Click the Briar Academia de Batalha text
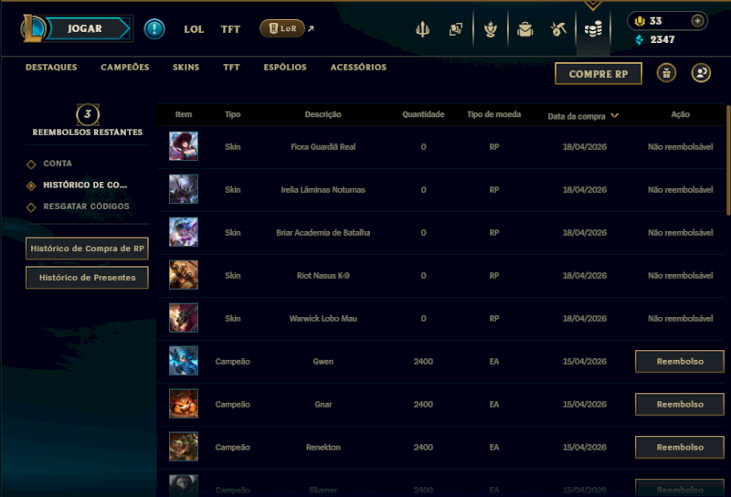This screenshot has height=497, width=731. (x=323, y=233)
